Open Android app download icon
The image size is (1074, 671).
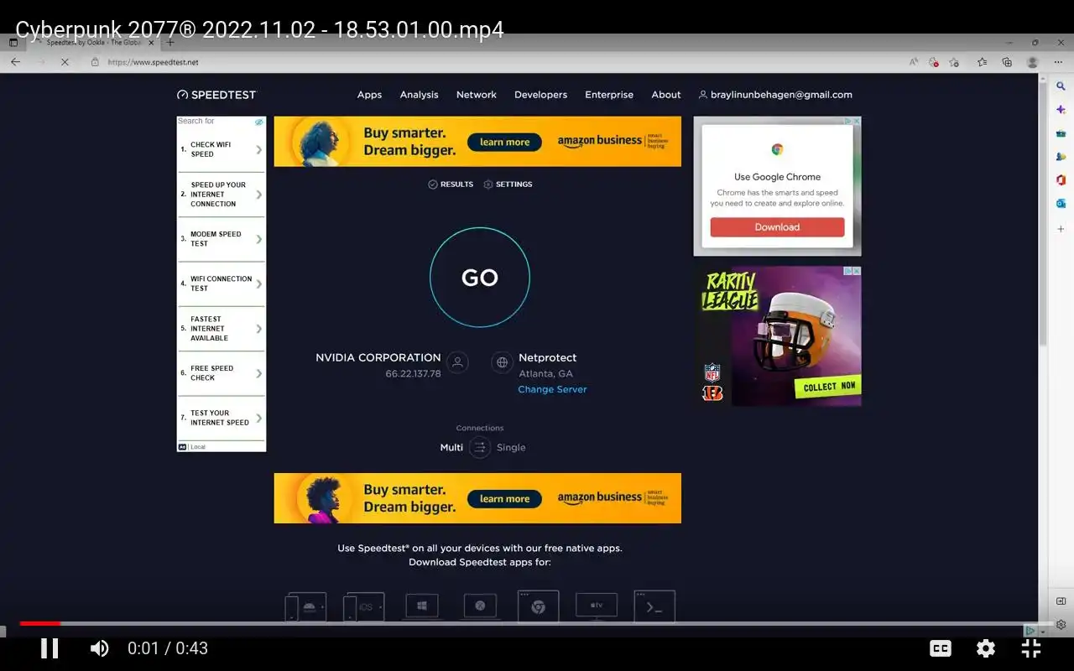(305, 606)
